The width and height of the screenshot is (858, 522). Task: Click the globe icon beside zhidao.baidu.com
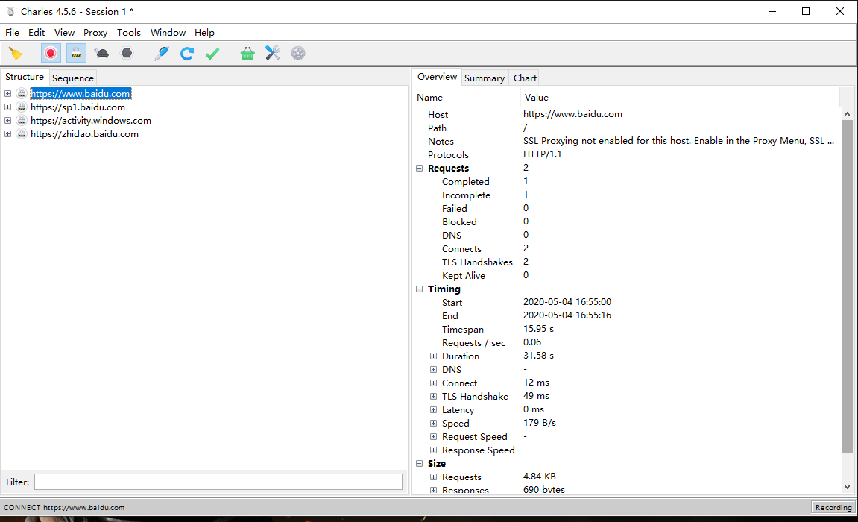coord(22,134)
